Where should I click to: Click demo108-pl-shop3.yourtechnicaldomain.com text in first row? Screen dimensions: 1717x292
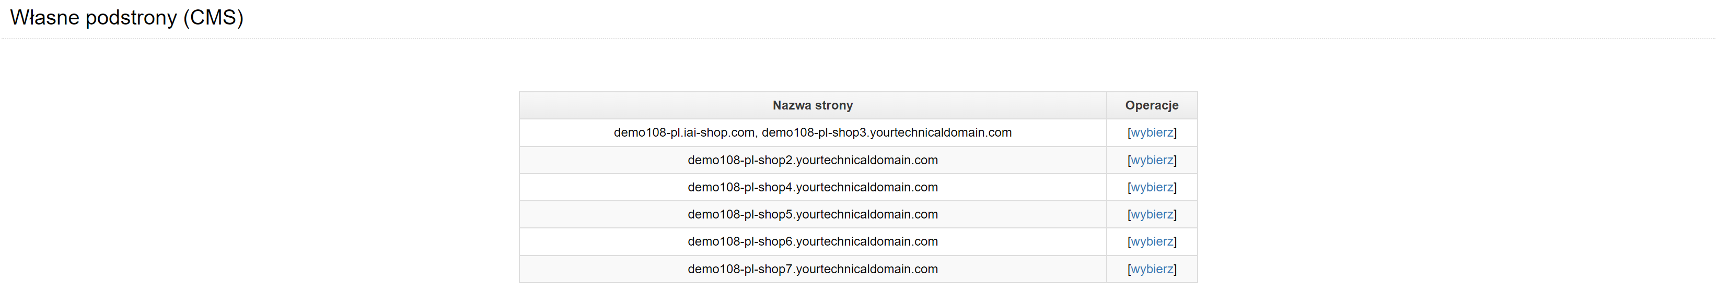point(887,132)
